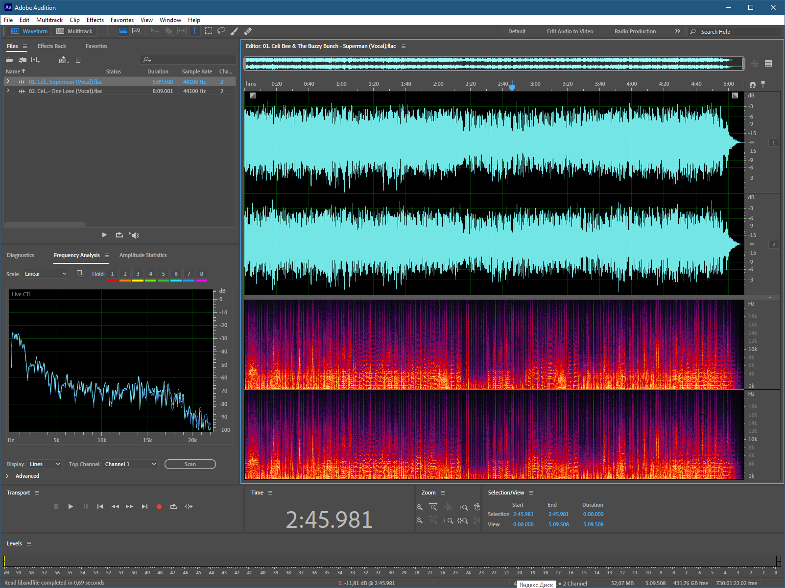Select the Marquee Selection tool
This screenshot has width=785, height=588.
coord(209,31)
